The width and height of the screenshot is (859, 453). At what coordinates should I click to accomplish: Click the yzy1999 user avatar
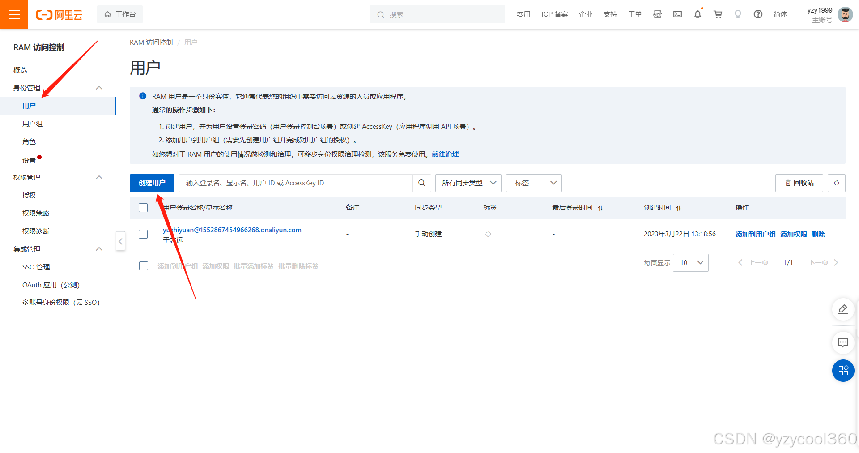845,14
